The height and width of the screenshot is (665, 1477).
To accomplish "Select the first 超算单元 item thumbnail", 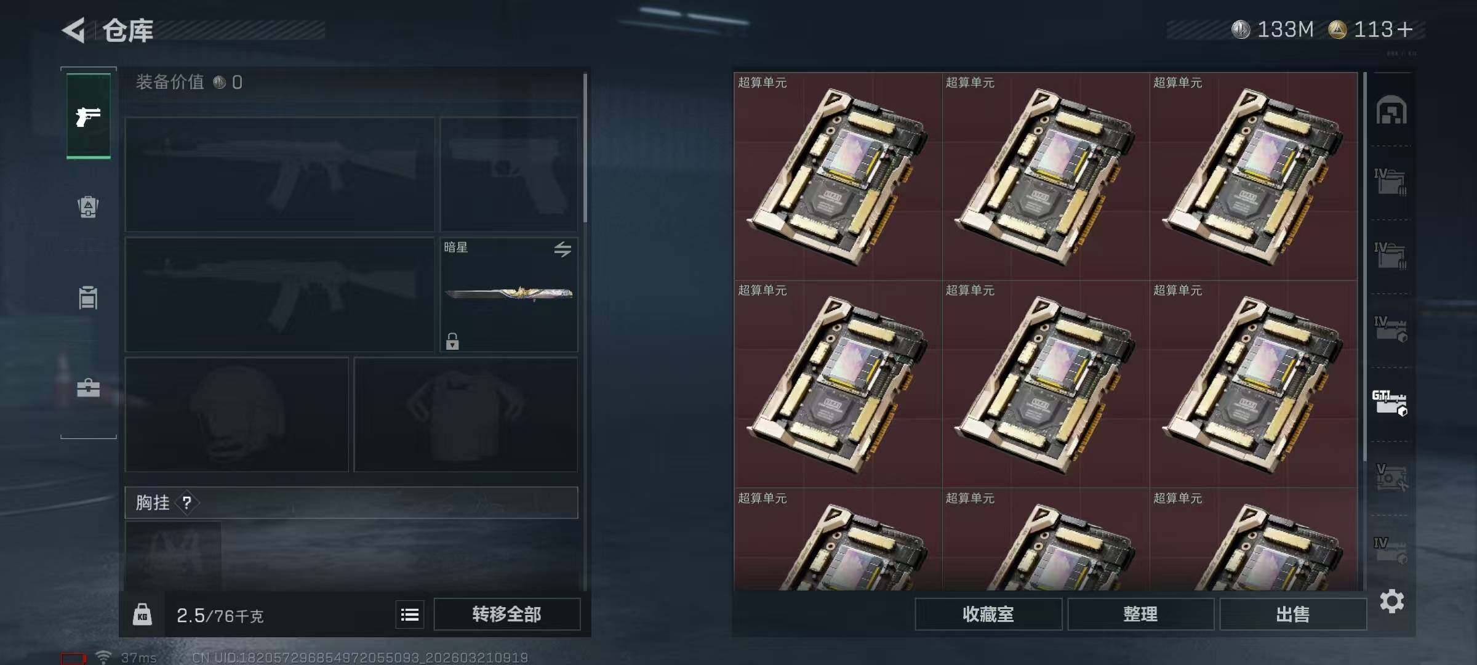I will [838, 176].
